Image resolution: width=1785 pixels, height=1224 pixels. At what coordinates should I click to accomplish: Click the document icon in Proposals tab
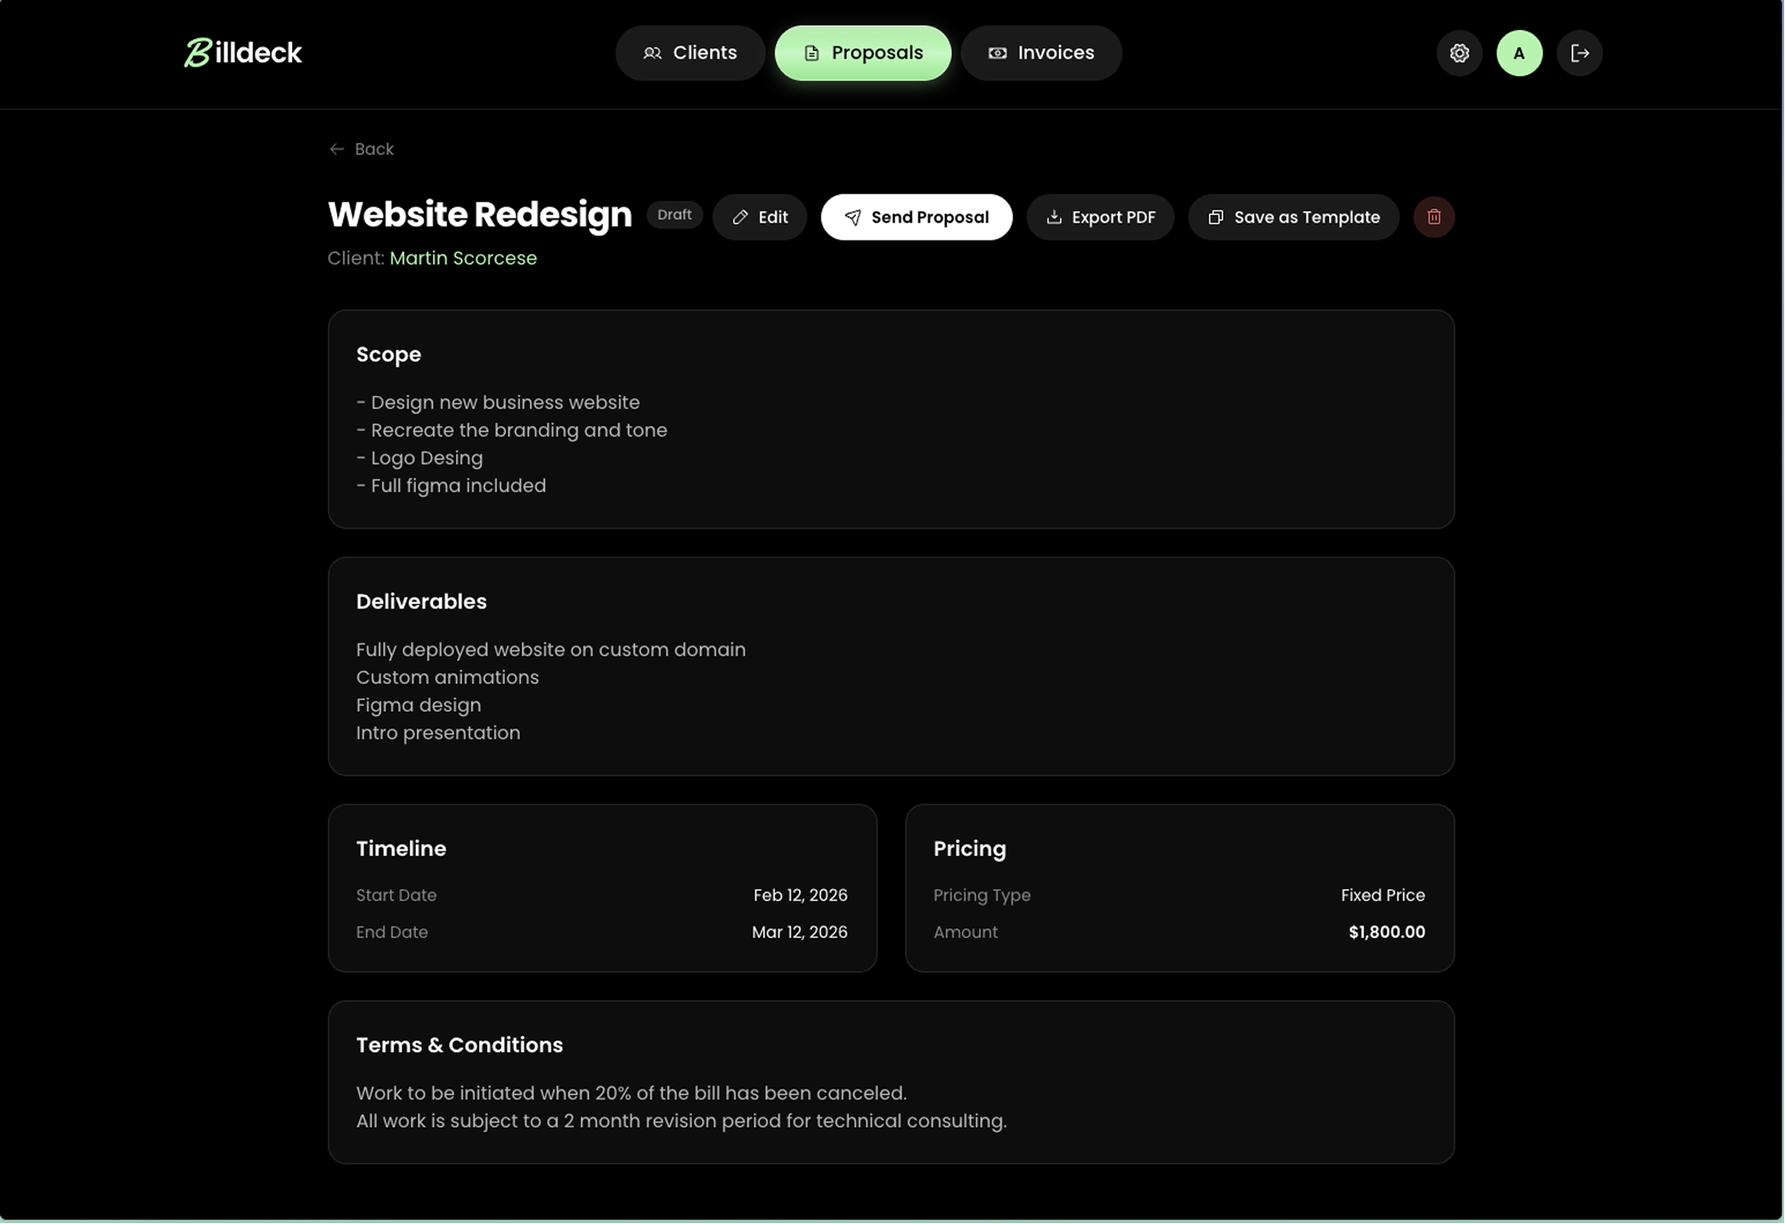point(811,53)
